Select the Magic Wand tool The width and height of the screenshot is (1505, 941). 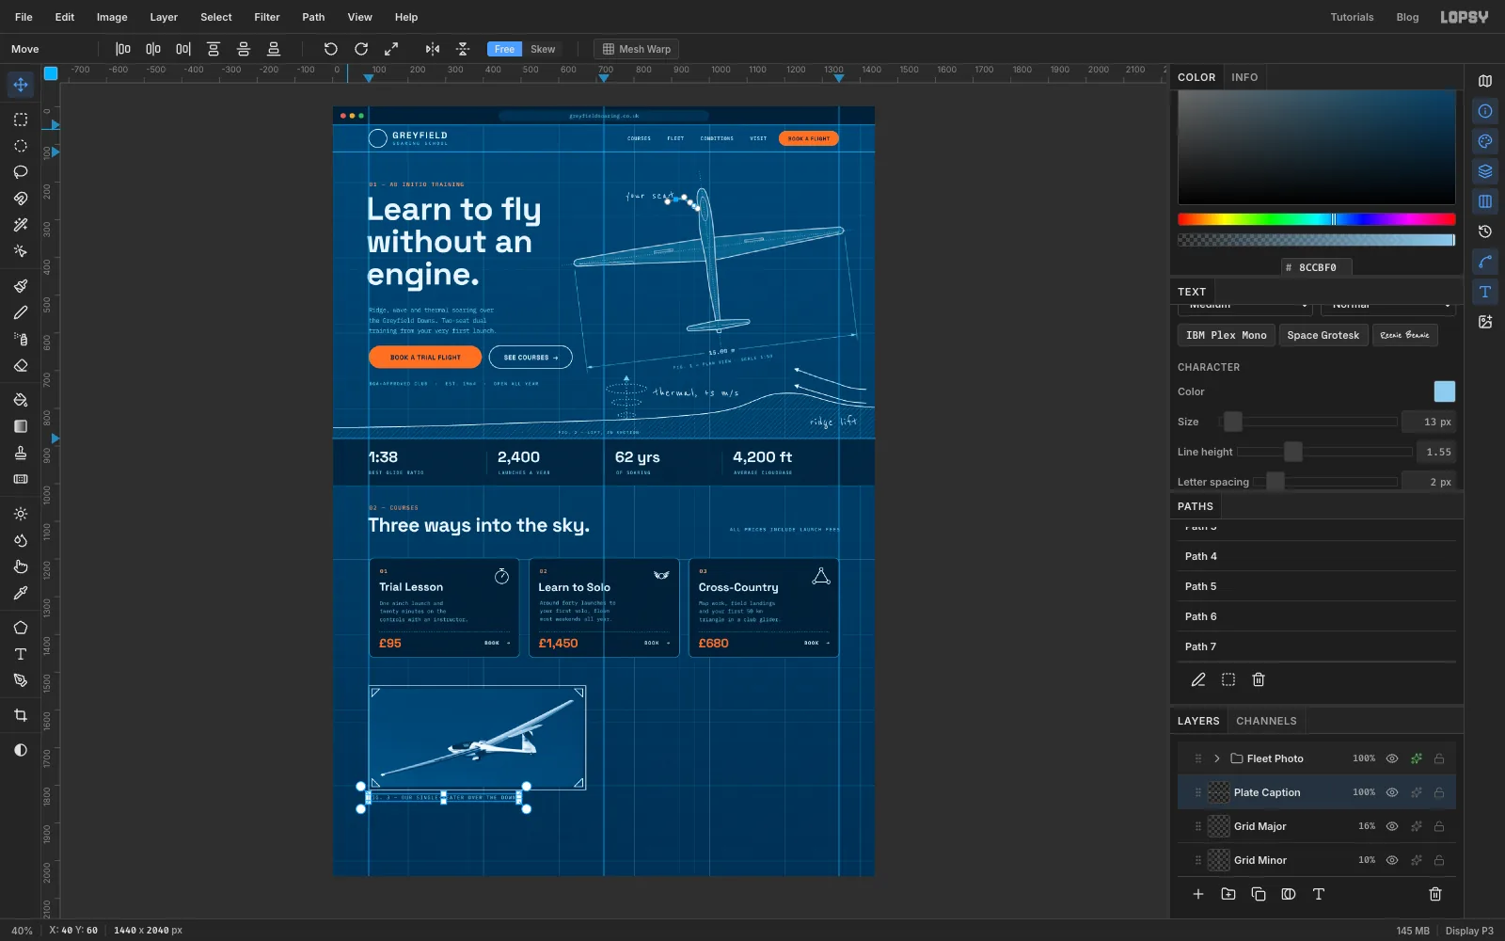21,225
